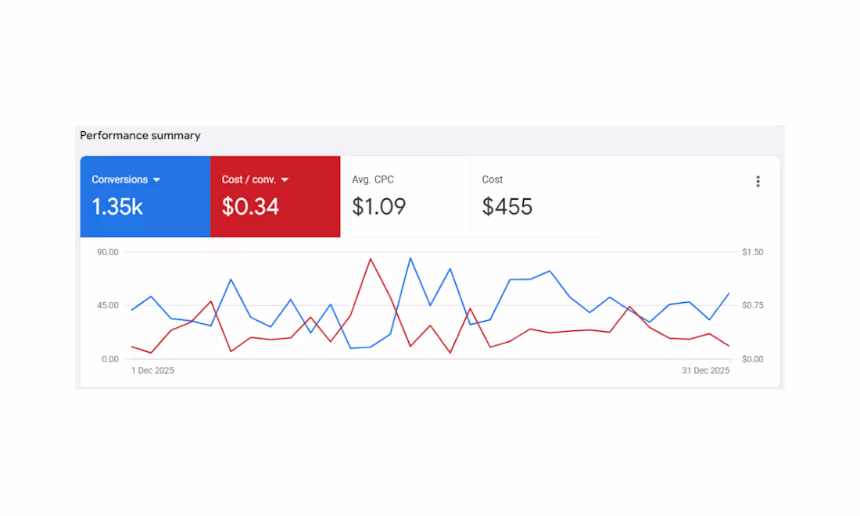Click the red Cost / conv. line peak
The width and height of the screenshot is (860, 516).
(x=372, y=259)
